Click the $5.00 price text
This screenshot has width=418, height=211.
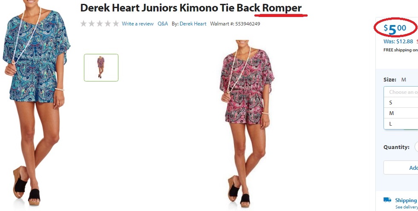pos(395,29)
